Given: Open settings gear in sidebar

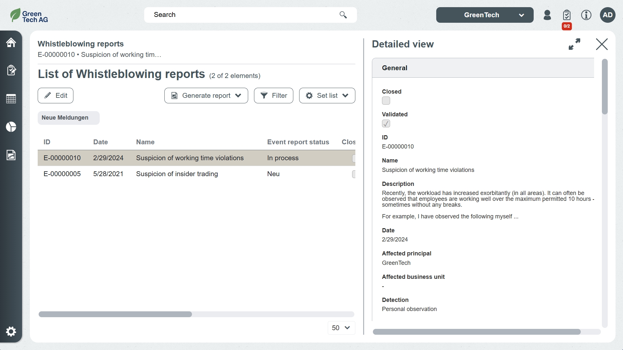Looking at the screenshot, I should pyautogui.click(x=11, y=331).
